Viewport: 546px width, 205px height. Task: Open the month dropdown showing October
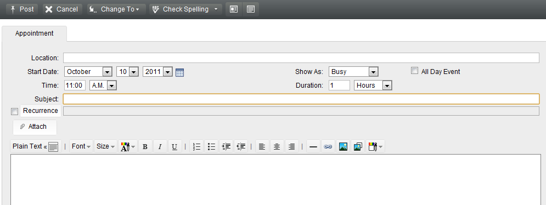point(88,72)
